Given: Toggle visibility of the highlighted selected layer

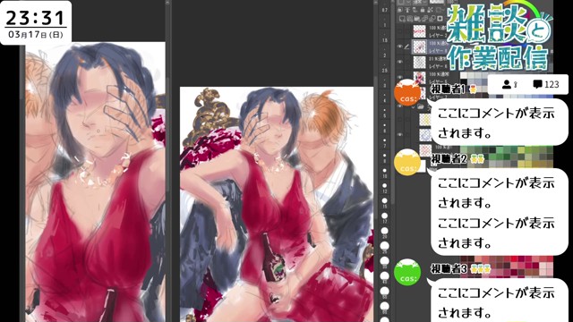Looking at the screenshot, I should pos(400,47).
